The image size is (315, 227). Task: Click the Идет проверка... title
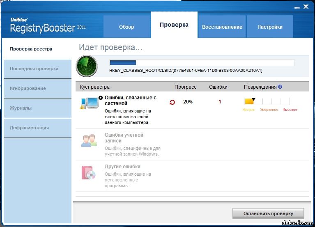point(110,47)
